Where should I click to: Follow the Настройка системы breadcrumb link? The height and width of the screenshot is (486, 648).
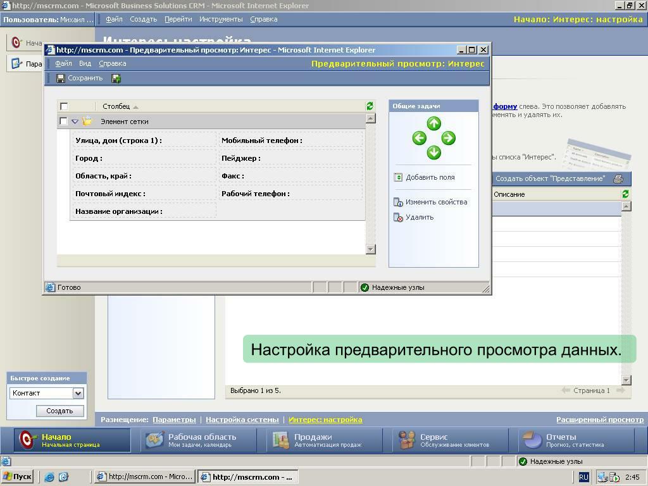pyautogui.click(x=242, y=420)
